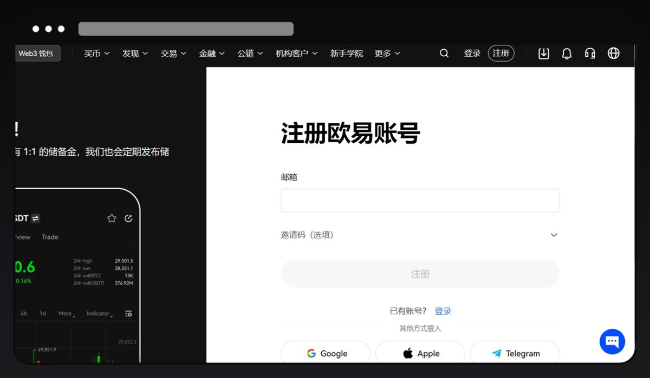
Task: Click the 24h high value 29,501.5
Action: pyautogui.click(x=124, y=261)
